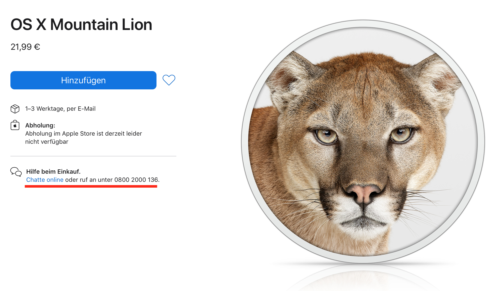Click the shipping box icon
This screenshot has width=502, height=291.
pyautogui.click(x=15, y=109)
